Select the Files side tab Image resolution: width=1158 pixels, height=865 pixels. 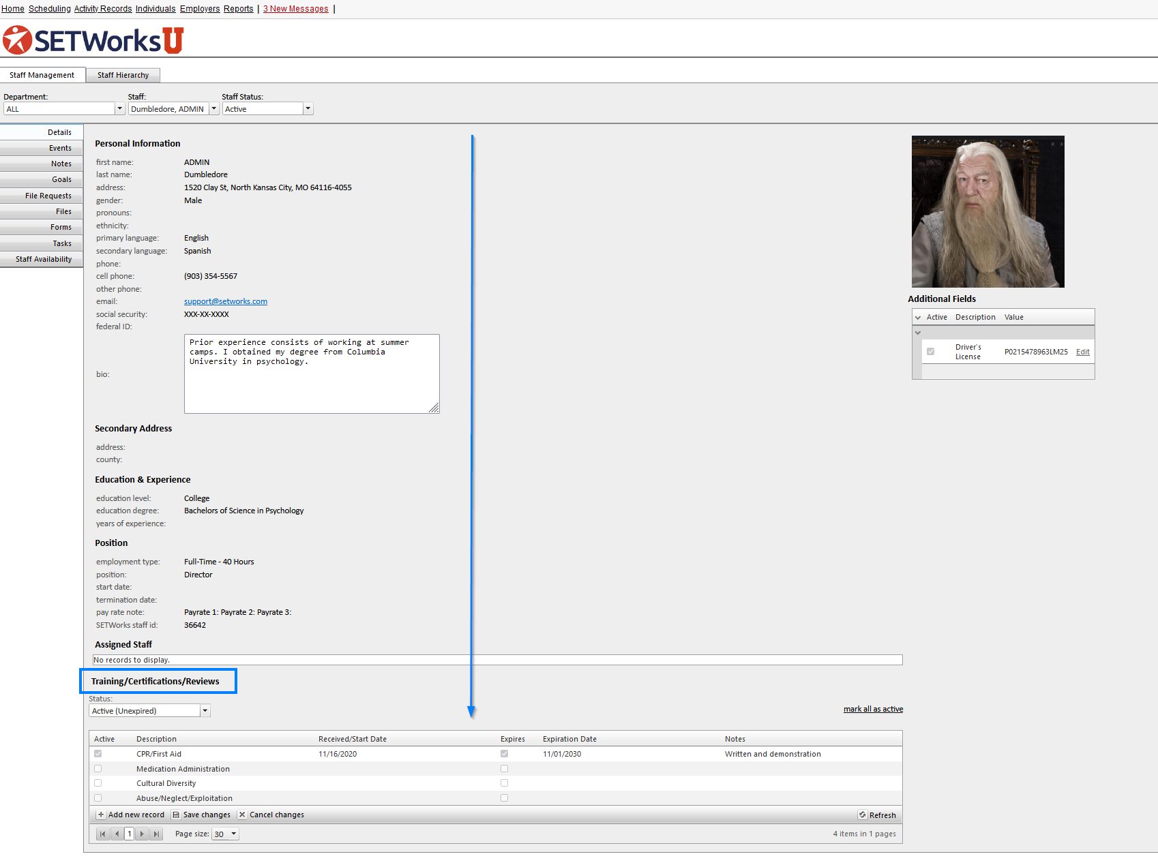coord(42,211)
